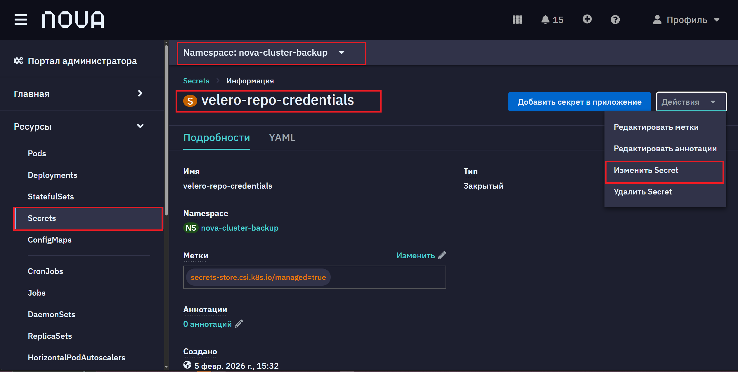Click the Тип value Закрытый

(483, 186)
